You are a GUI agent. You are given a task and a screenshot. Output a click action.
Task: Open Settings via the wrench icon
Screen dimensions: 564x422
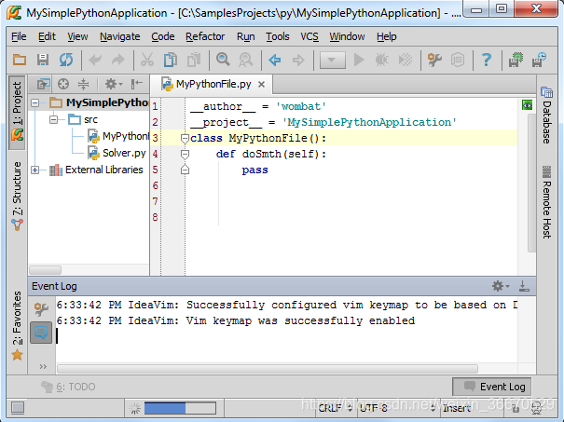[x=434, y=60]
